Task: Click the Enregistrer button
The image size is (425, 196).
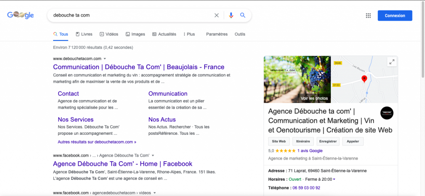Action: 328,141
